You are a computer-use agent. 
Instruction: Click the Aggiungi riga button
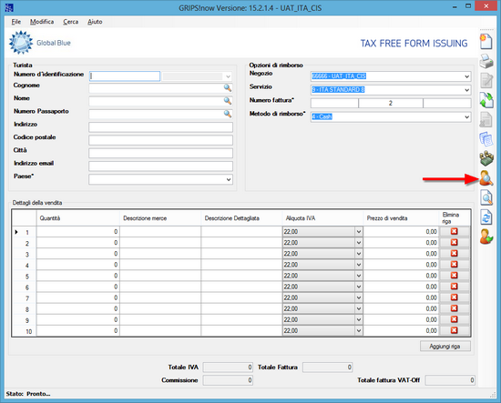pyautogui.click(x=445, y=347)
